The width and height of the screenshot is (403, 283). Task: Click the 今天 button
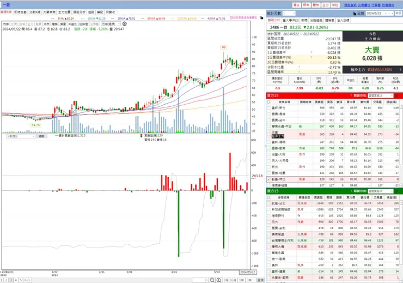tap(399, 14)
